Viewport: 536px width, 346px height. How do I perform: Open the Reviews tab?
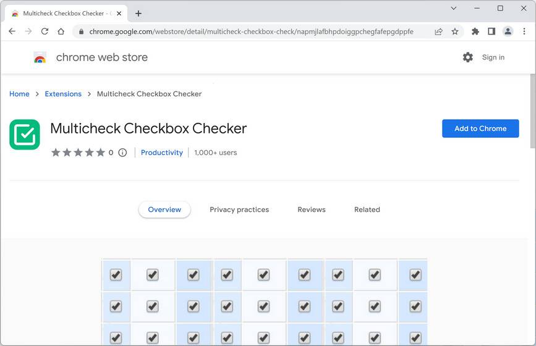[x=311, y=209]
